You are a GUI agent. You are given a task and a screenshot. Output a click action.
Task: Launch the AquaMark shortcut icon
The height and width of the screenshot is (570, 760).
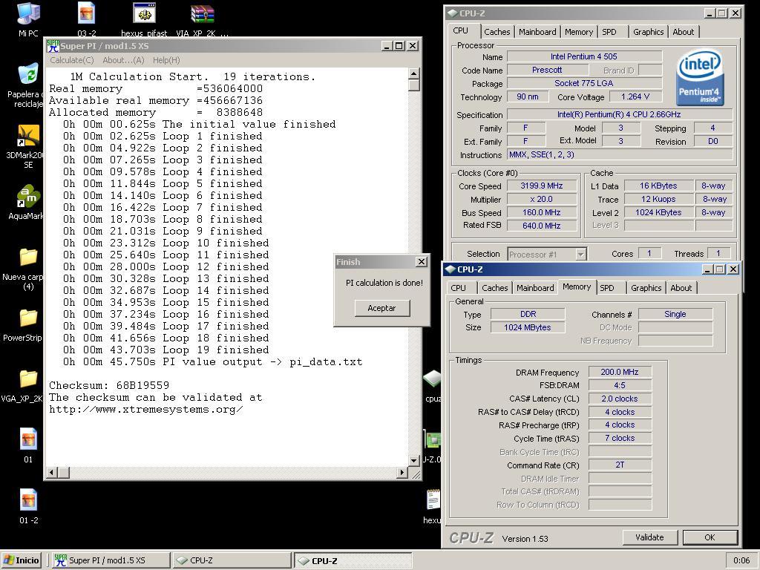(x=28, y=196)
